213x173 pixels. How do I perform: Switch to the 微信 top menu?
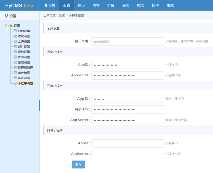pos(141,5)
